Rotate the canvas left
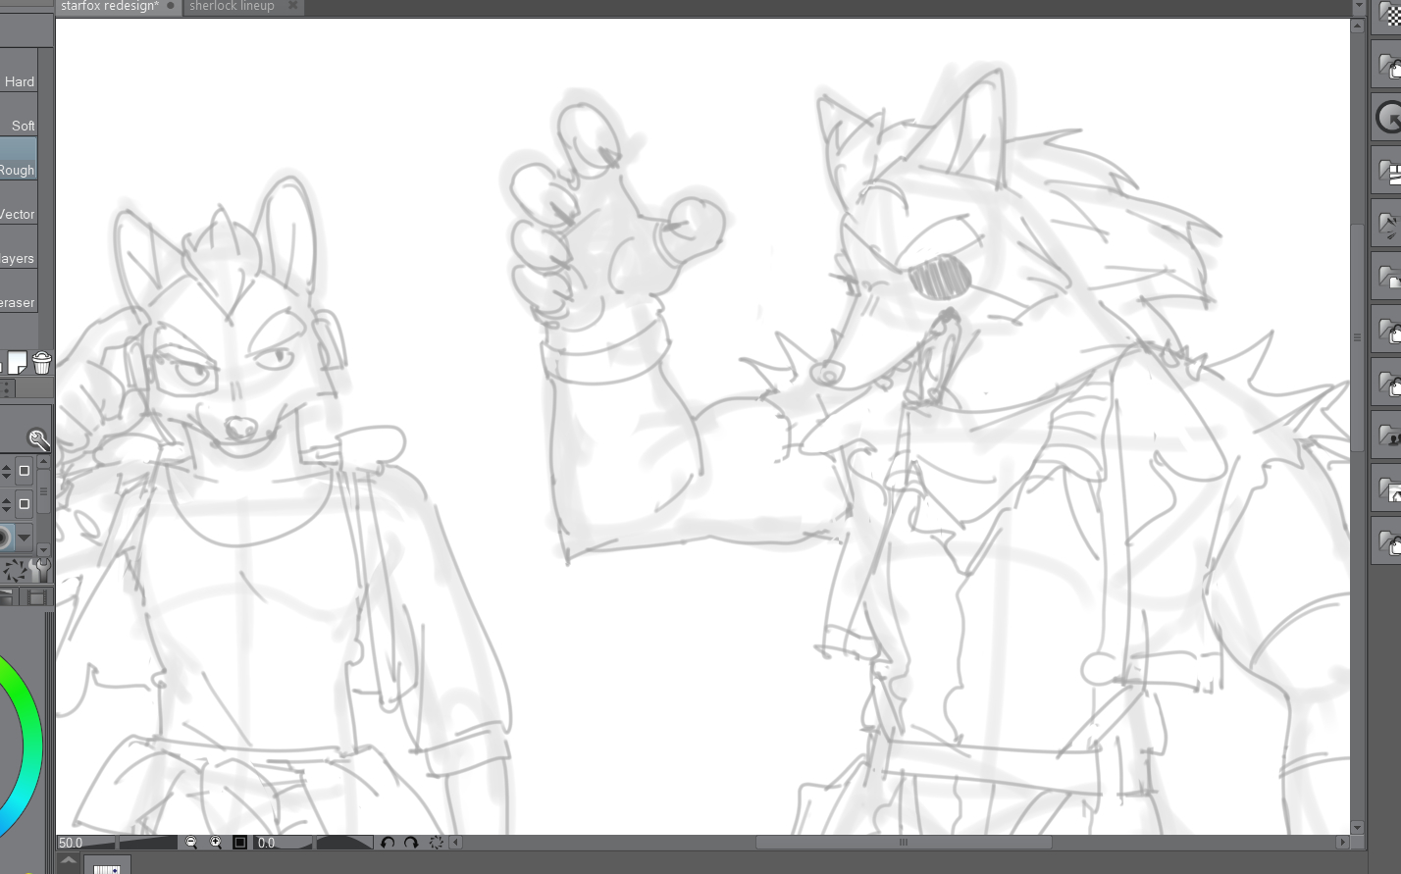 tap(388, 843)
